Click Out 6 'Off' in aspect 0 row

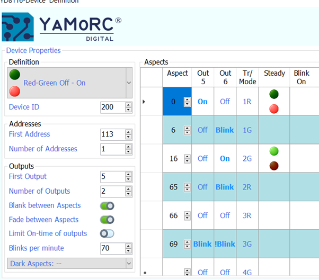click(x=225, y=102)
